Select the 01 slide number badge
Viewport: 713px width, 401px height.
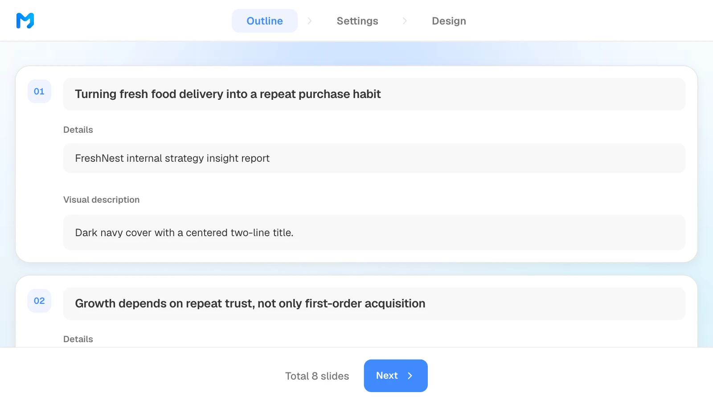coord(39,91)
